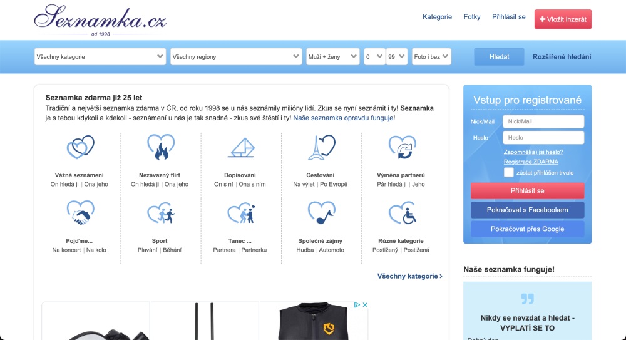Select Automoto under Společné zájmy

[332, 250]
